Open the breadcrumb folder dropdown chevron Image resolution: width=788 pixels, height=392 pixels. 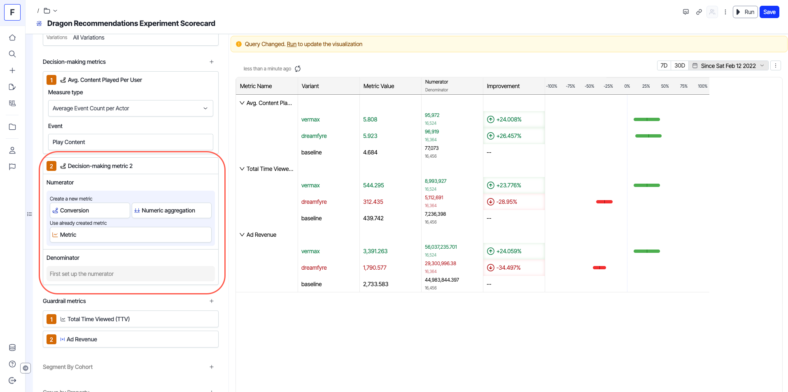pyautogui.click(x=55, y=11)
